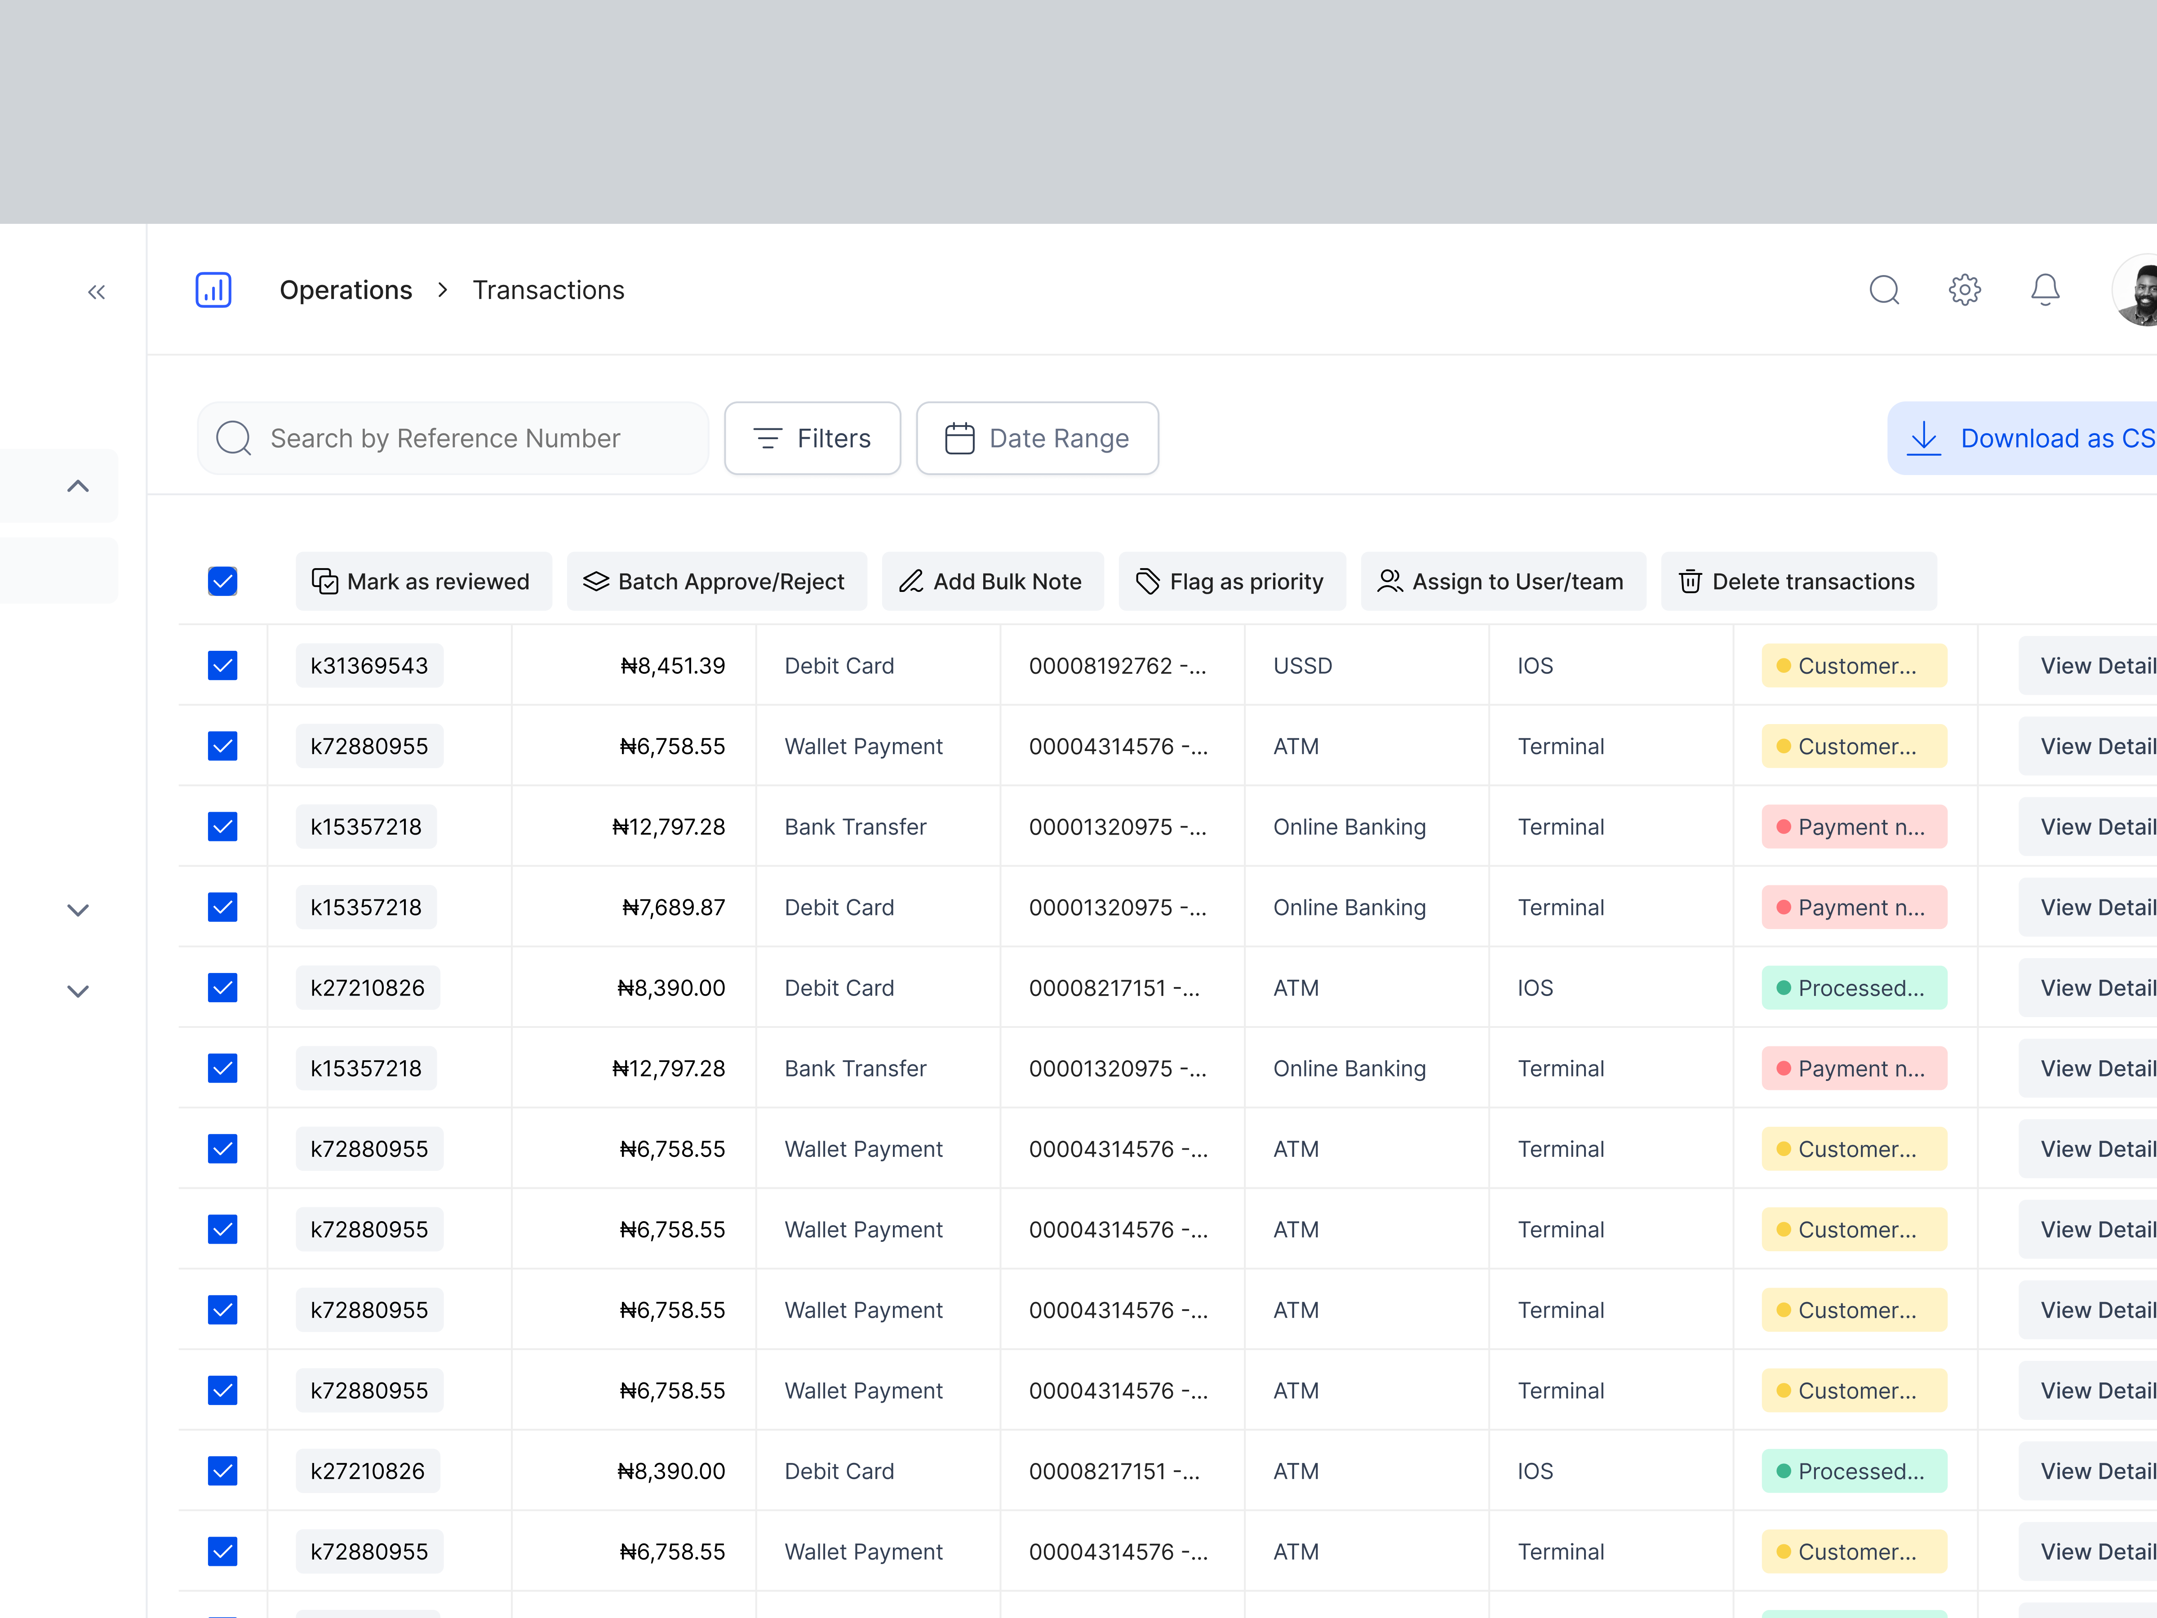Click the Processed badge in first k27210826 row
The height and width of the screenshot is (1618, 2157).
[x=1854, y=988]
